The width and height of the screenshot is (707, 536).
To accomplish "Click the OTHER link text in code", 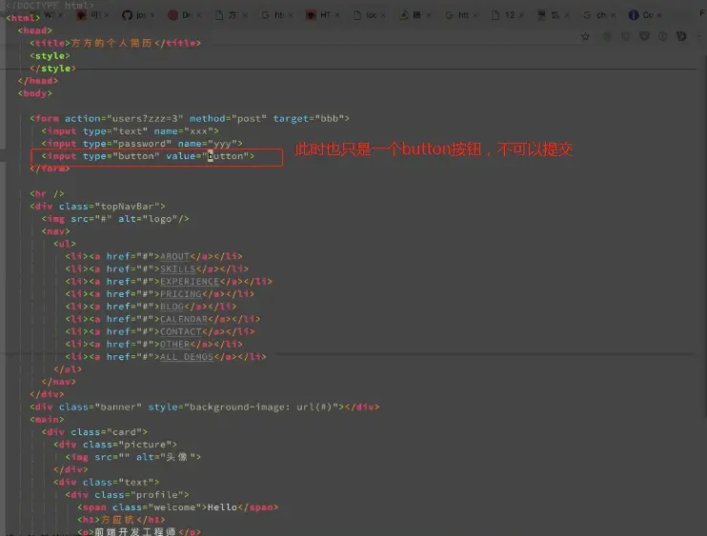I will 175,344.
